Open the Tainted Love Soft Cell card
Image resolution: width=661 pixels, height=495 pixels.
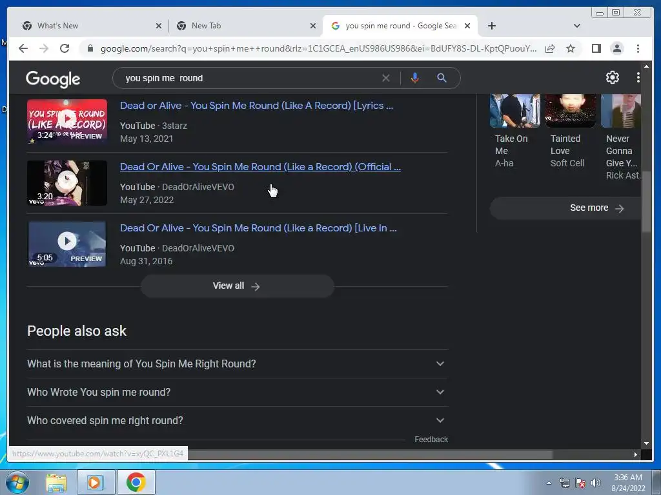[570, 131]
